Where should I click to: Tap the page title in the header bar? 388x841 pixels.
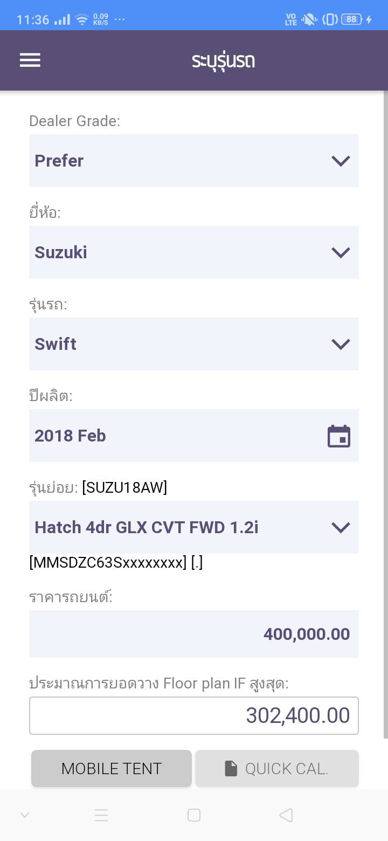(223, 60)
